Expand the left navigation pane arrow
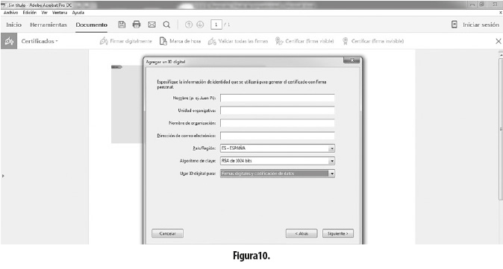The image size is (503, 269). coord(3,176)
